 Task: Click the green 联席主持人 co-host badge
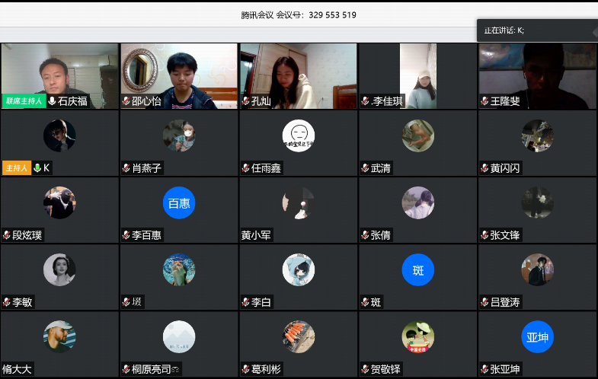24,101
